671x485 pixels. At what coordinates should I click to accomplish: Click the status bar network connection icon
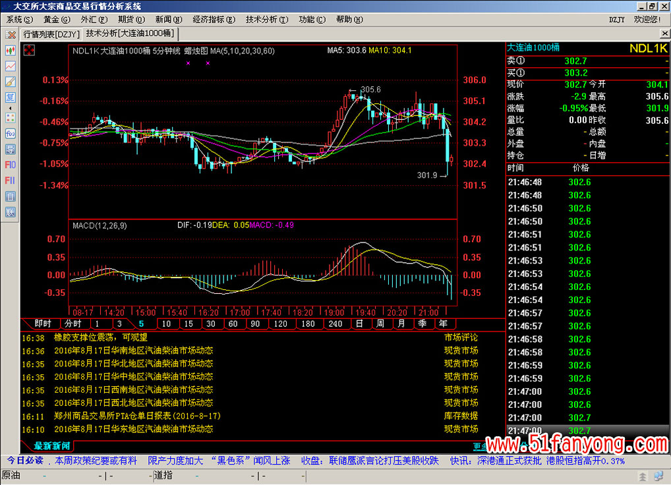(659, 476)
